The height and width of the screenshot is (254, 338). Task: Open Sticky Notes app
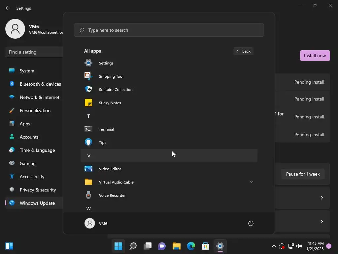169,103
